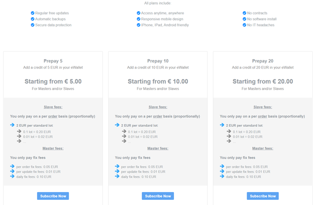
Task: Click the Prepay 5 plan title
Action: coord(53,61)
